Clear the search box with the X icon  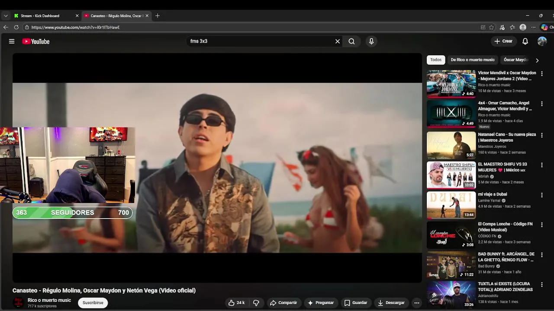(338, 41)
